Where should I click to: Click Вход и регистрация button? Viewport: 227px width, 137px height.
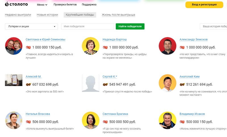[204, 5]
